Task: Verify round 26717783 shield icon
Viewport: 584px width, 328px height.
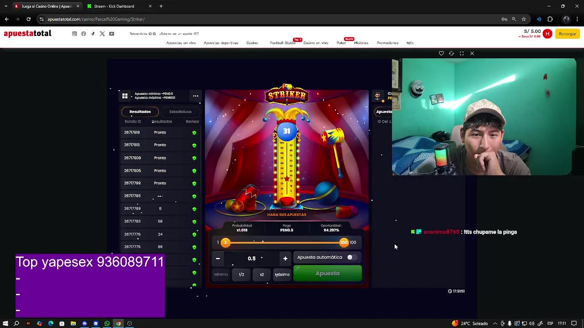Action: (194, 222)
